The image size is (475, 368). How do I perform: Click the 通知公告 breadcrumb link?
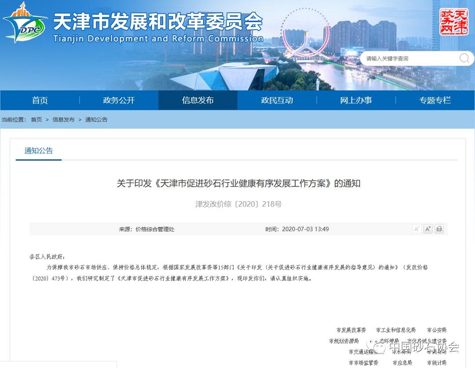96,119
